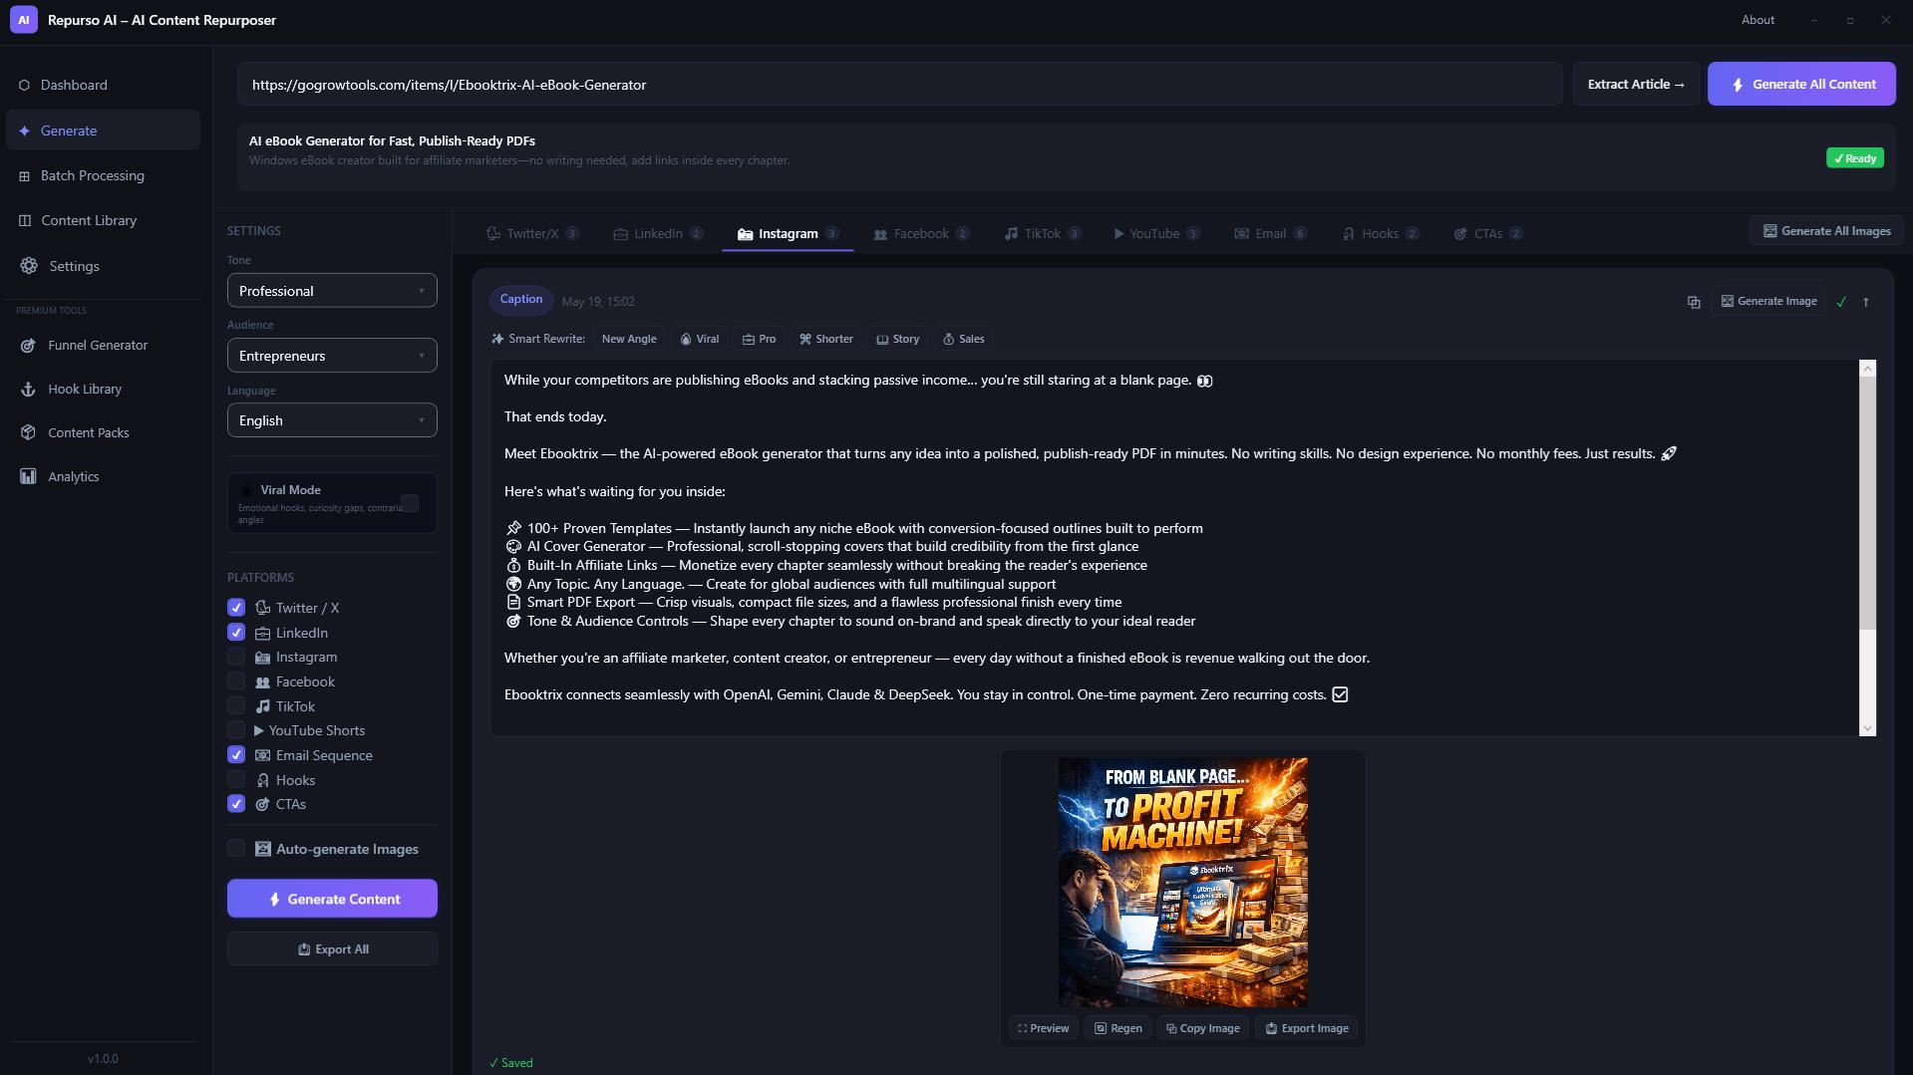Switch to the Facebook tab

pyautogui.click(x=921, y=233)
